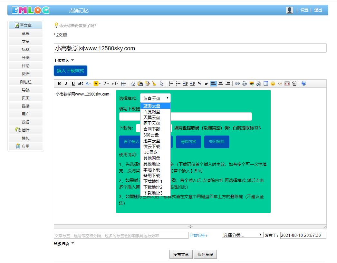The image size is (337, 263).
Task: Click the eraser remove-format icon
Action: pyautogui.click(x=133, y=84)
